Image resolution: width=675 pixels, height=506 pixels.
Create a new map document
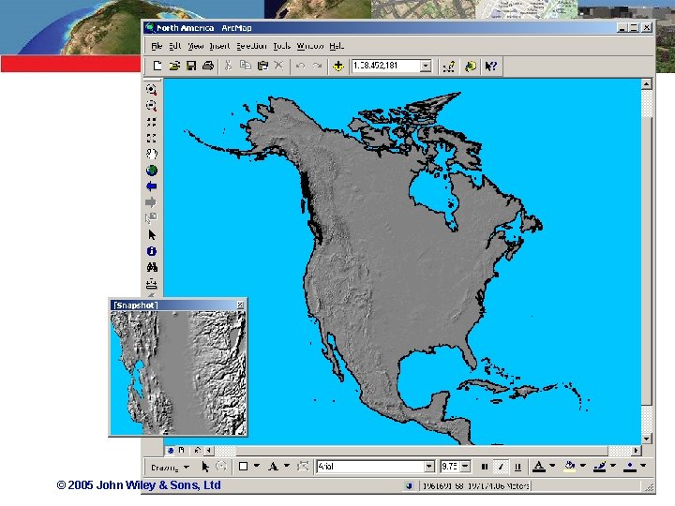coord(157,66)
